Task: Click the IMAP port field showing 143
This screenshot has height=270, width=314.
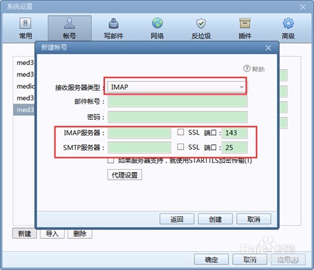Action: tap(235, 132)
